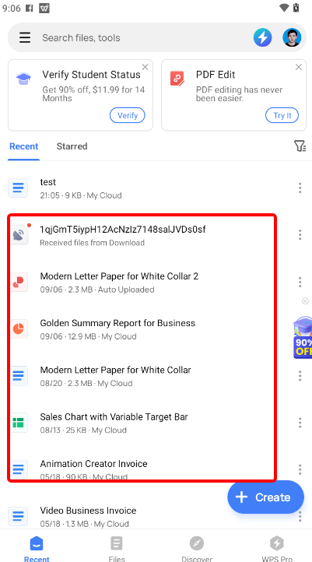The height and width of the screenshot is (562, 312).
Task: Open more options for 1qjGmT5iypH12AcNzIz7148salJVDs0sf
Action: (x=300, y=235)
